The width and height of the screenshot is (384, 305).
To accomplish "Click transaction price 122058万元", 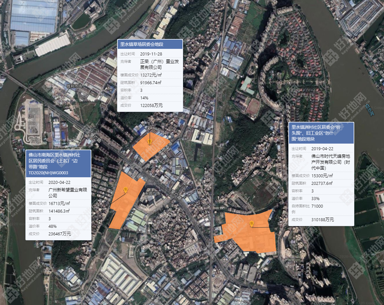I will click(151, 105).
